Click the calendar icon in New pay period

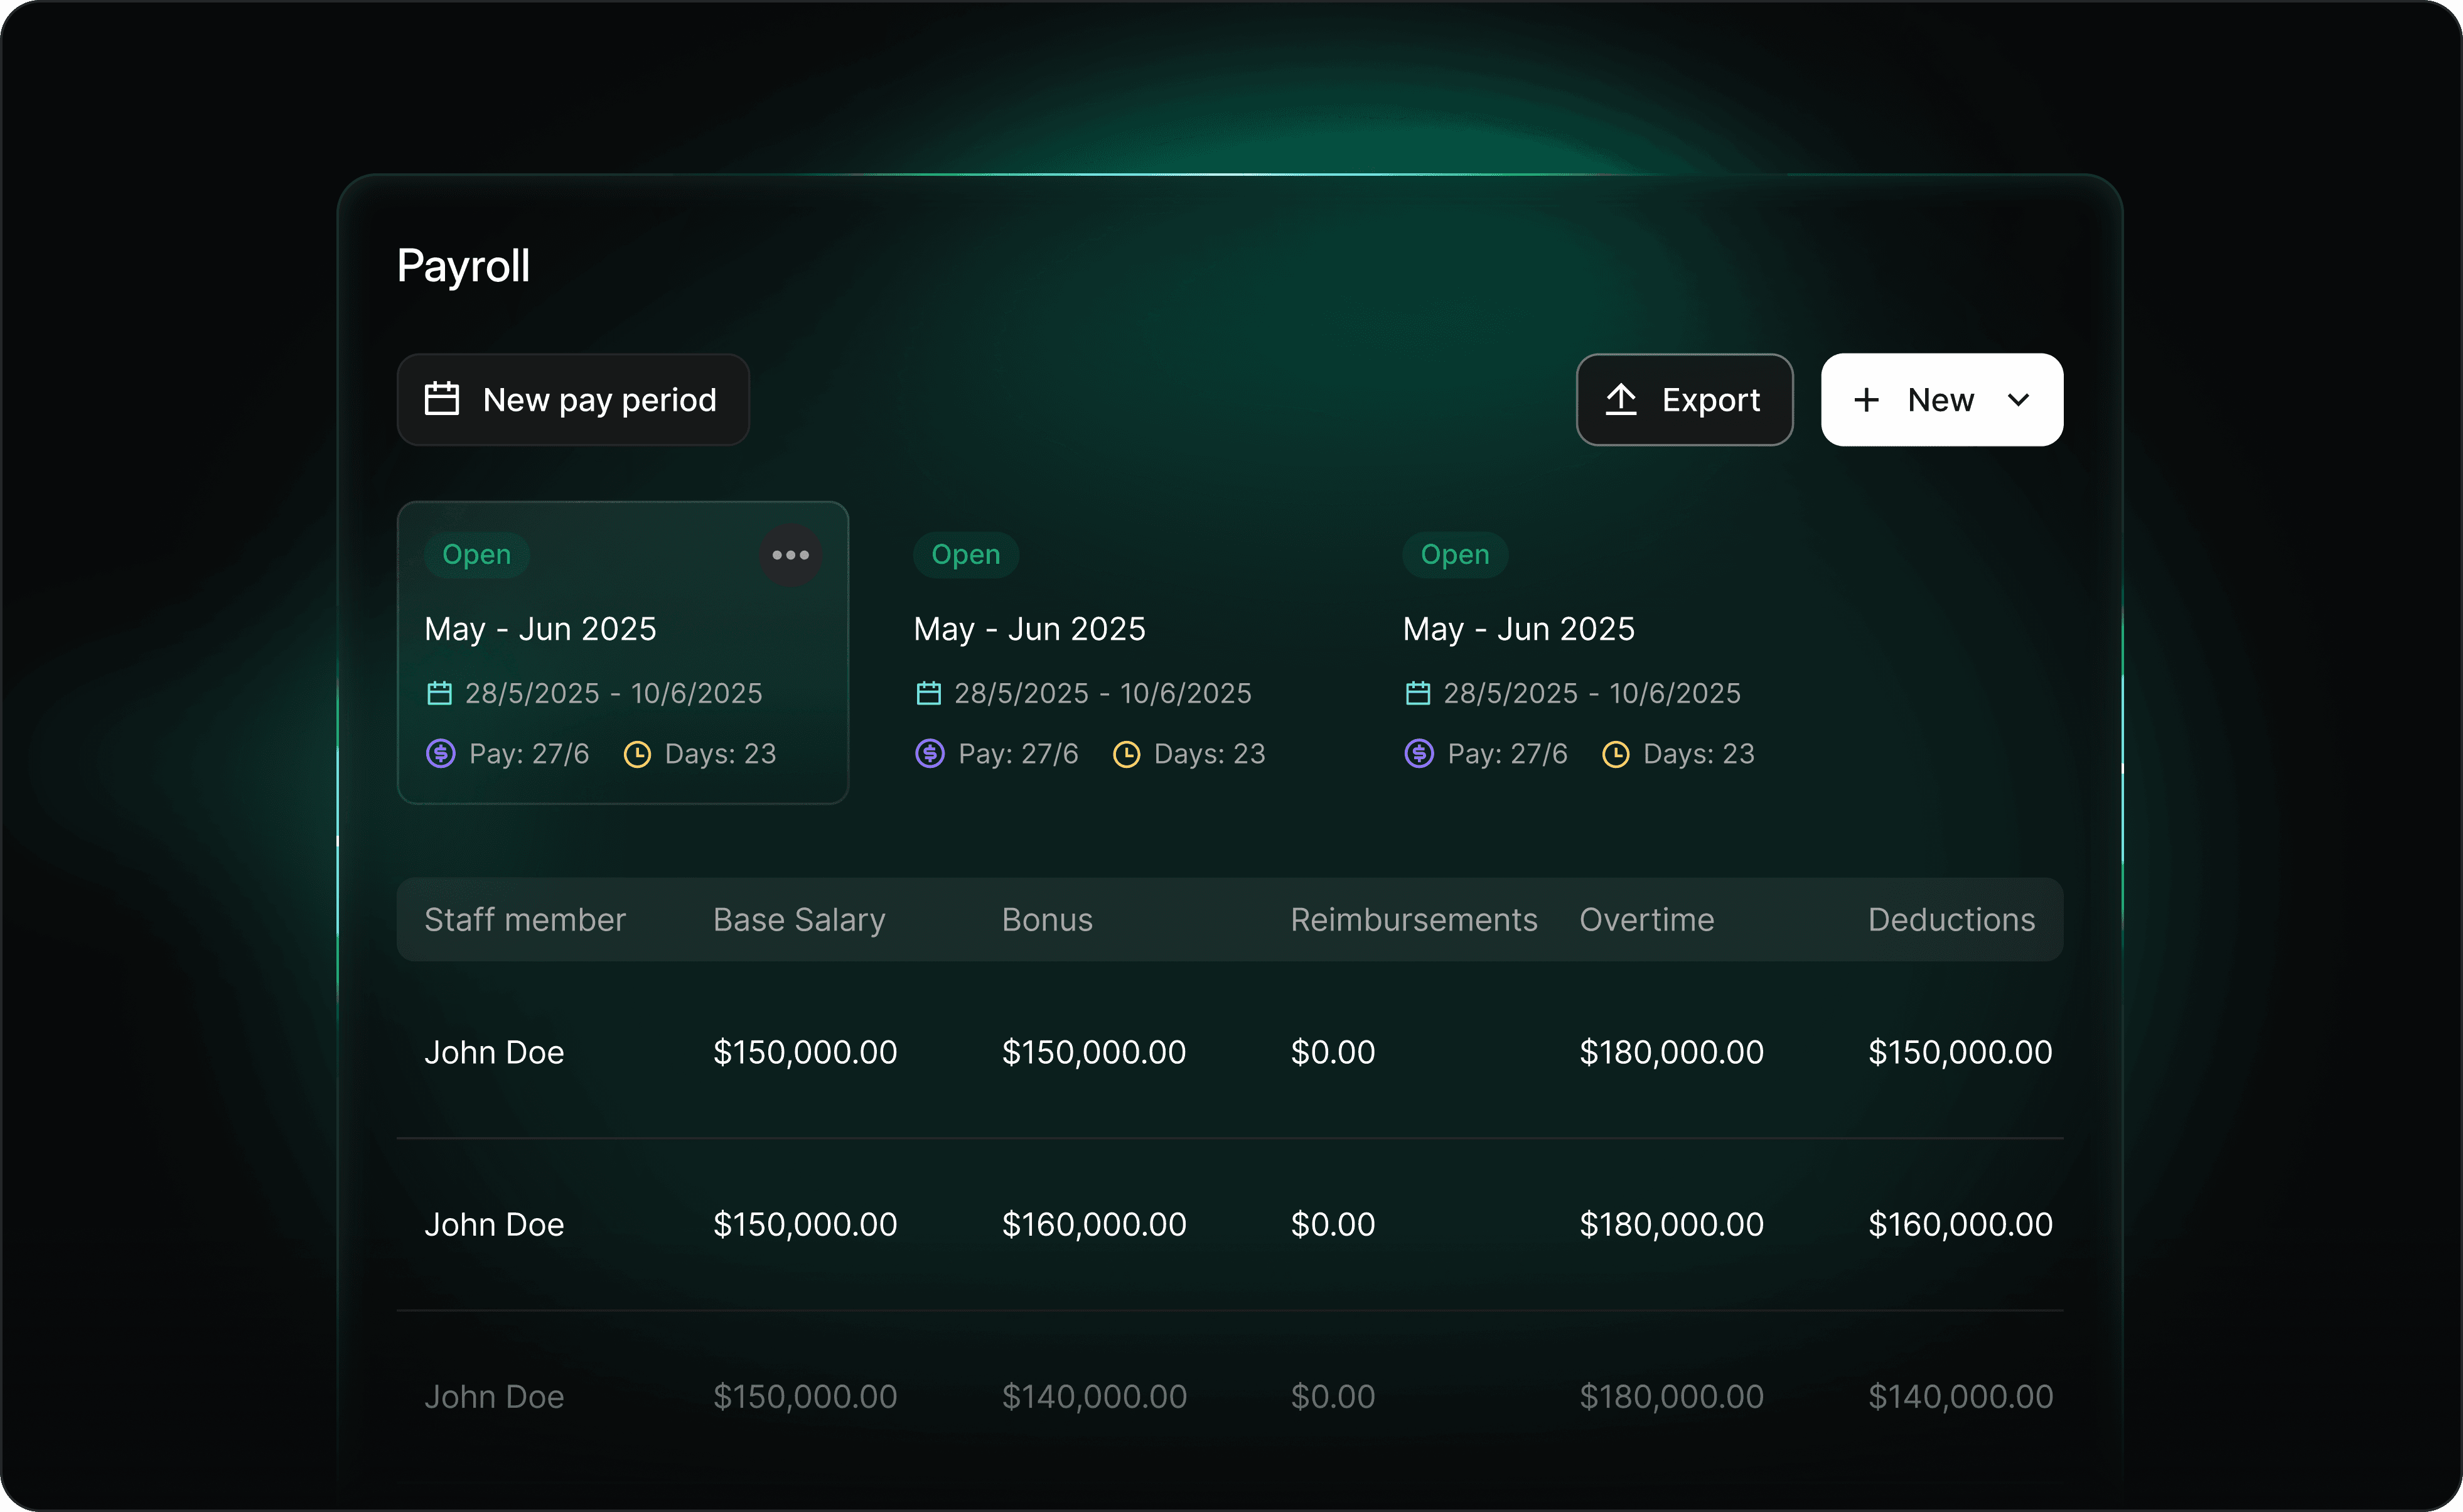pyautogui.click(x=441, y=399)
